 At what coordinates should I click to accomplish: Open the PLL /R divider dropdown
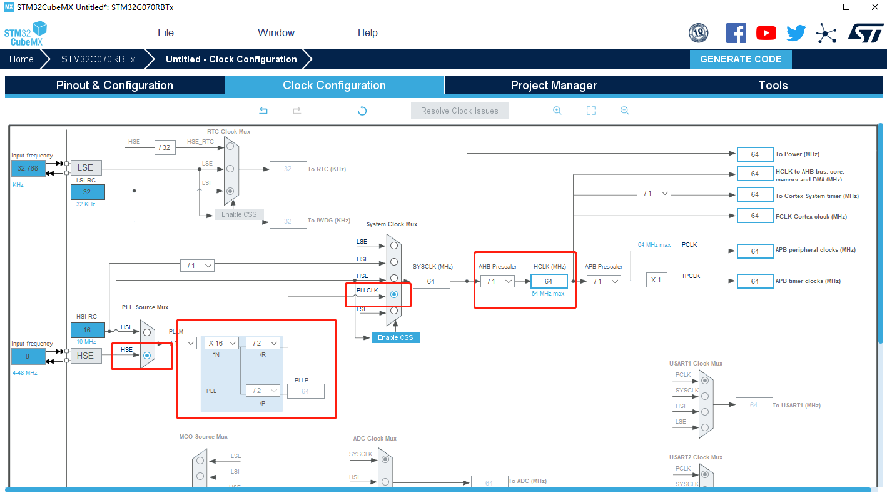click(263, 343)
